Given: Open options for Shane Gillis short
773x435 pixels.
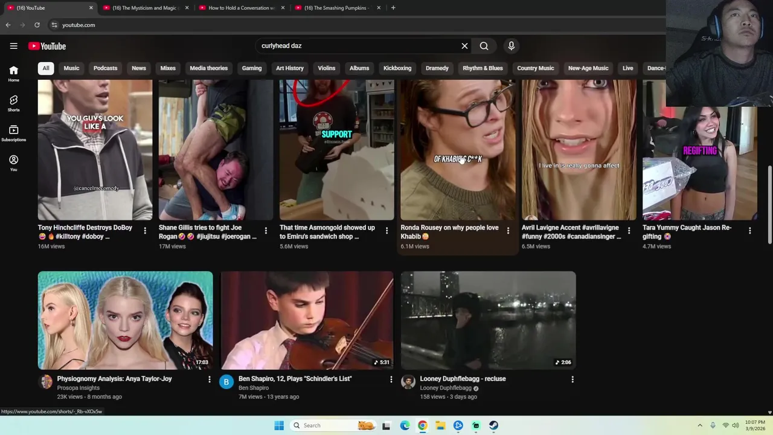Looking at the screenshot, I should click(266, 231).
